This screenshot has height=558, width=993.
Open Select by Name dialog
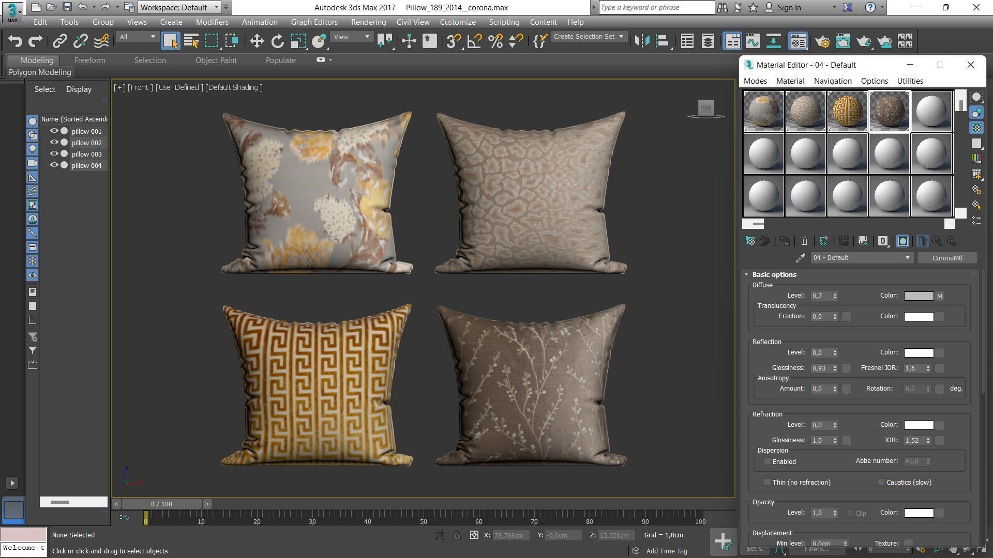(191, 41)
